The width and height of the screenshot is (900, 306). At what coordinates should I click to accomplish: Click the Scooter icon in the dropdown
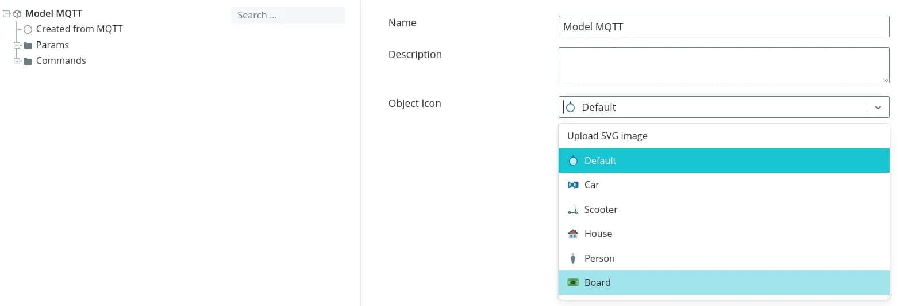(x=572, y=210)
